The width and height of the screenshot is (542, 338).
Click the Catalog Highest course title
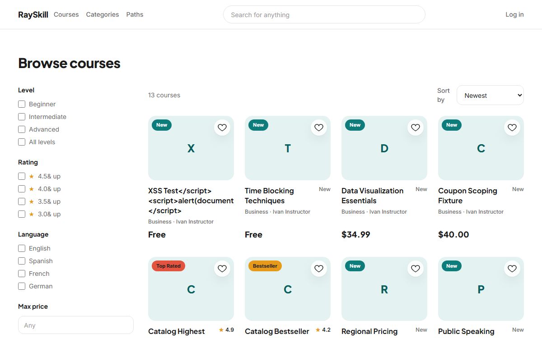pyautogui.click(x=177, y=331)
